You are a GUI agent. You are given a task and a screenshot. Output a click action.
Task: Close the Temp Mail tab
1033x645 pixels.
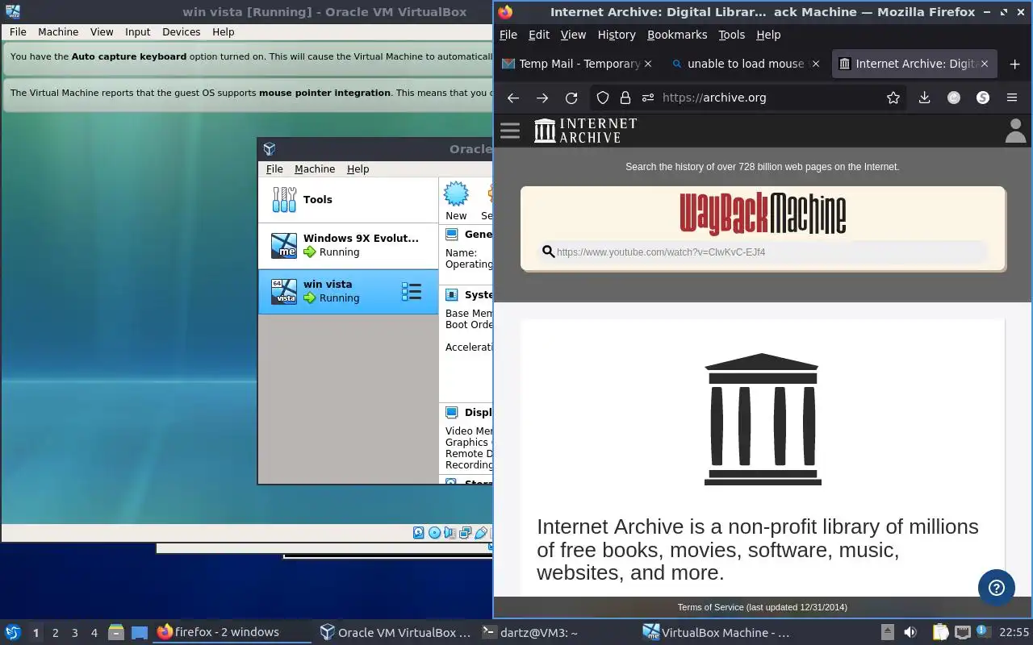[648, 64]
